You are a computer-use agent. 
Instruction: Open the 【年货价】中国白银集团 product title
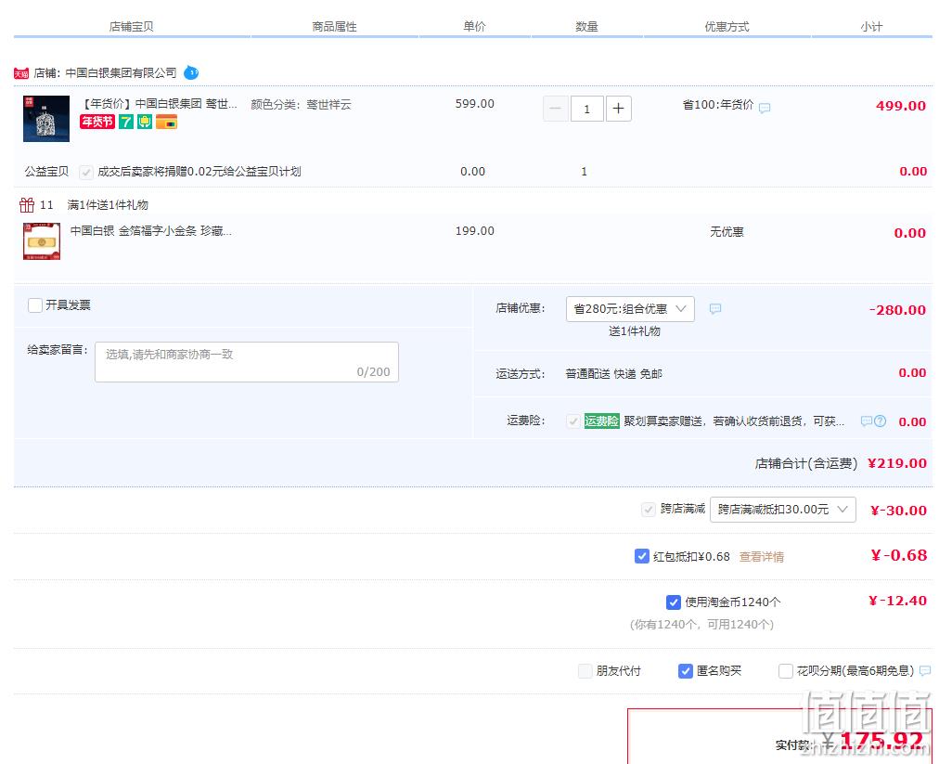click(159, 104)
